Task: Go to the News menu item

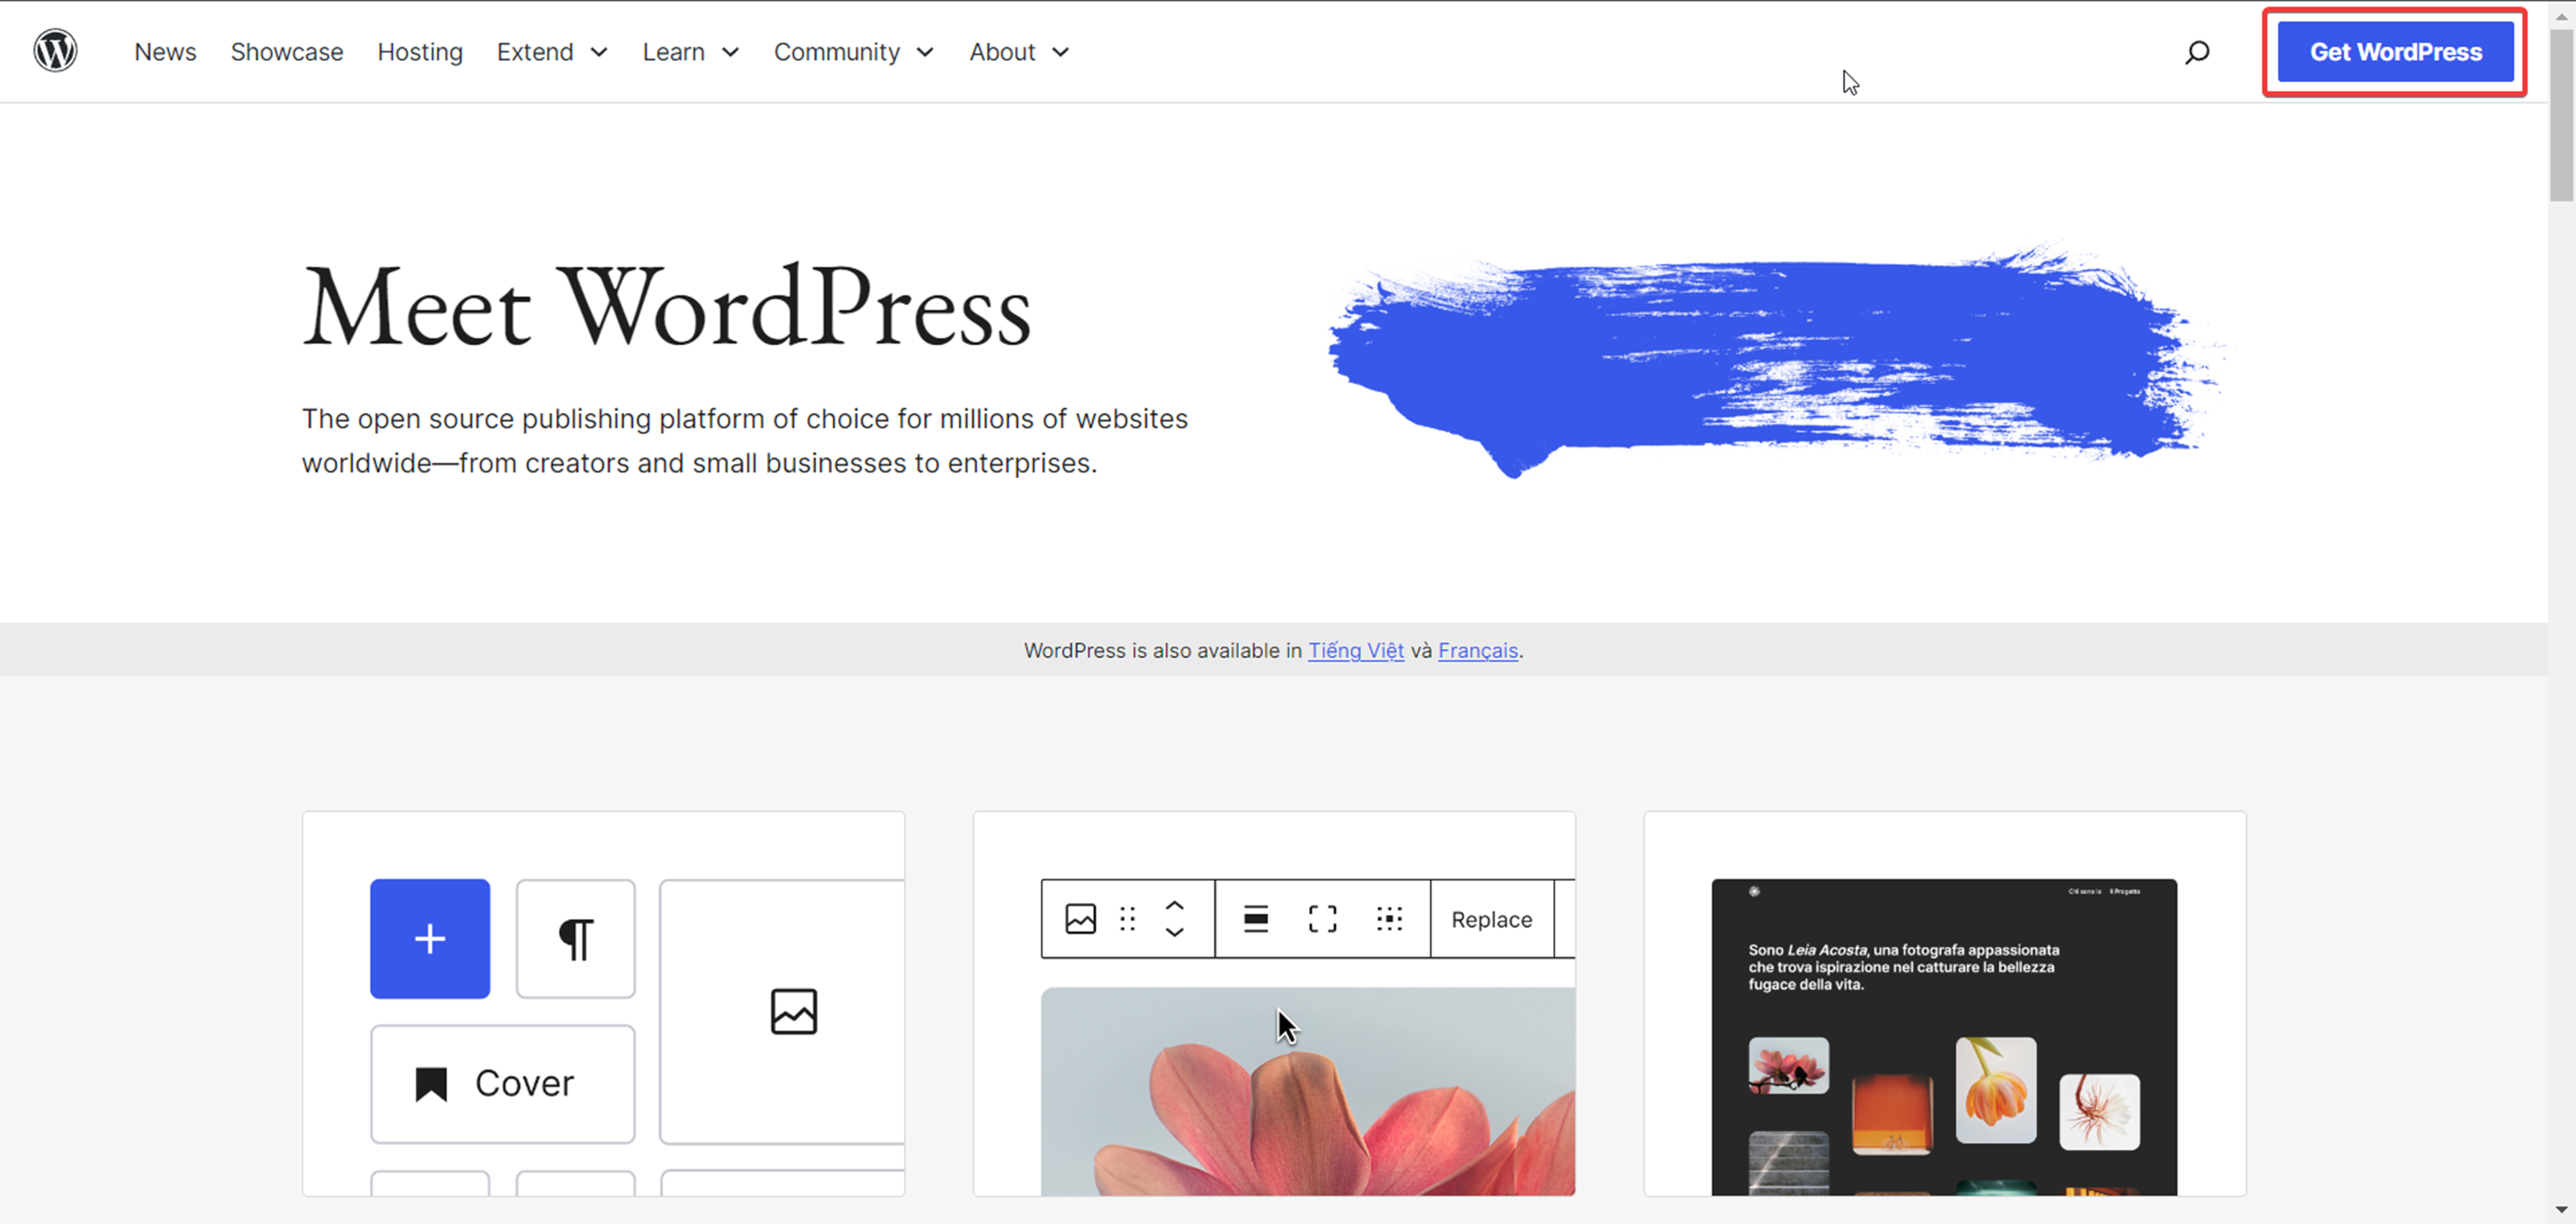Action: click(165, 52)
